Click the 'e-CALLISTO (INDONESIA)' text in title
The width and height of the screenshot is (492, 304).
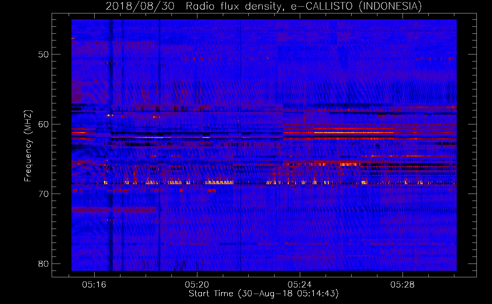pyautogui.click(x=356, y=6)
